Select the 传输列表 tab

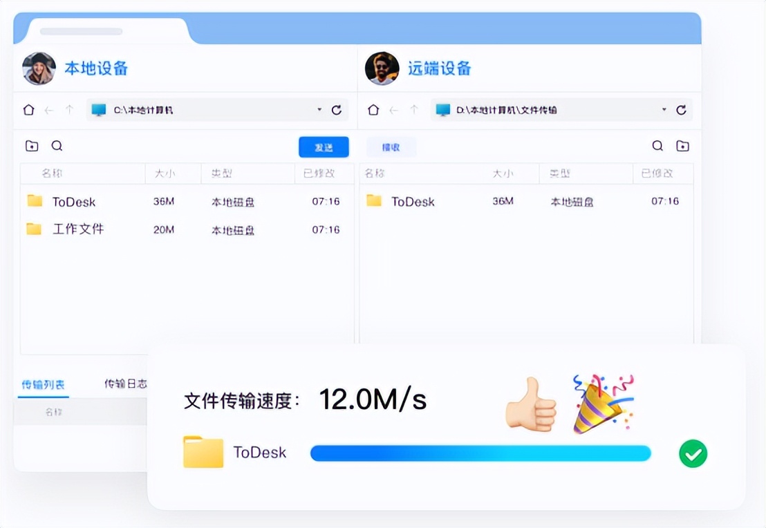tap(43, 382)
